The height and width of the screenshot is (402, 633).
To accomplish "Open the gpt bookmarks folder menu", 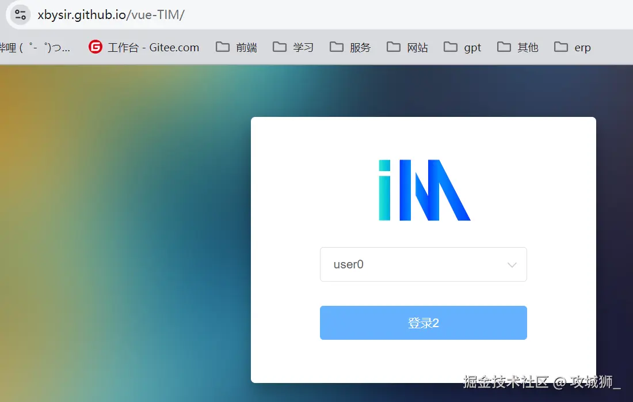I will (463, 47).
